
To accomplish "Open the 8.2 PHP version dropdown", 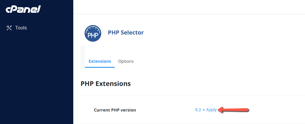I will click(x=200, y=110).
